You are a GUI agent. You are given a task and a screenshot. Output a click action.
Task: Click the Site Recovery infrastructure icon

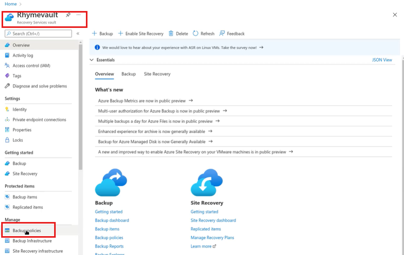pyautogui.click(x=7, y=251)
